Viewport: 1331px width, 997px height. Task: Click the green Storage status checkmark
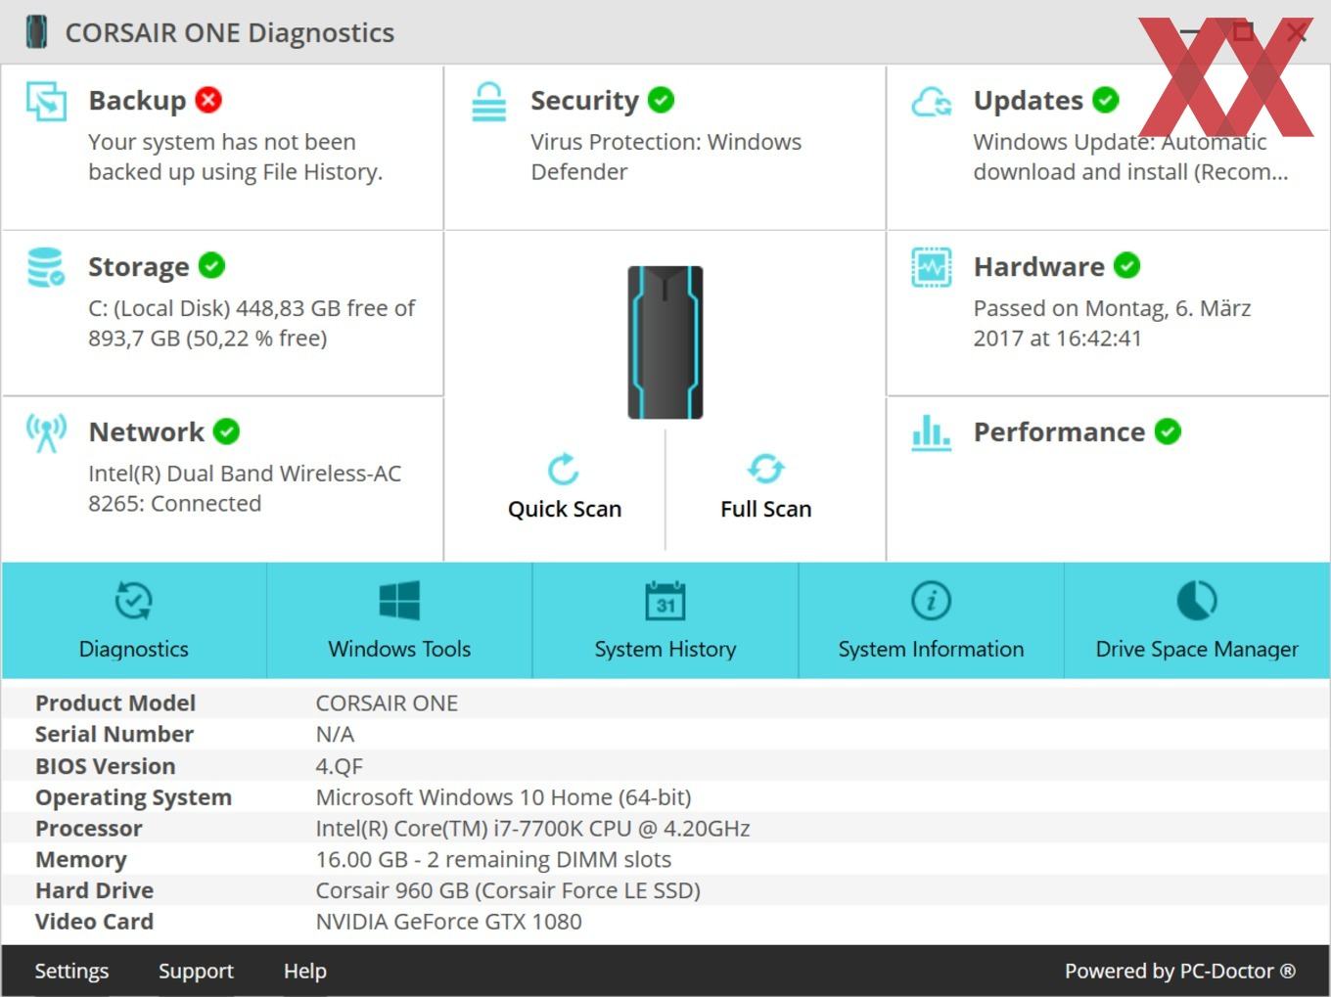click(212, 265)
